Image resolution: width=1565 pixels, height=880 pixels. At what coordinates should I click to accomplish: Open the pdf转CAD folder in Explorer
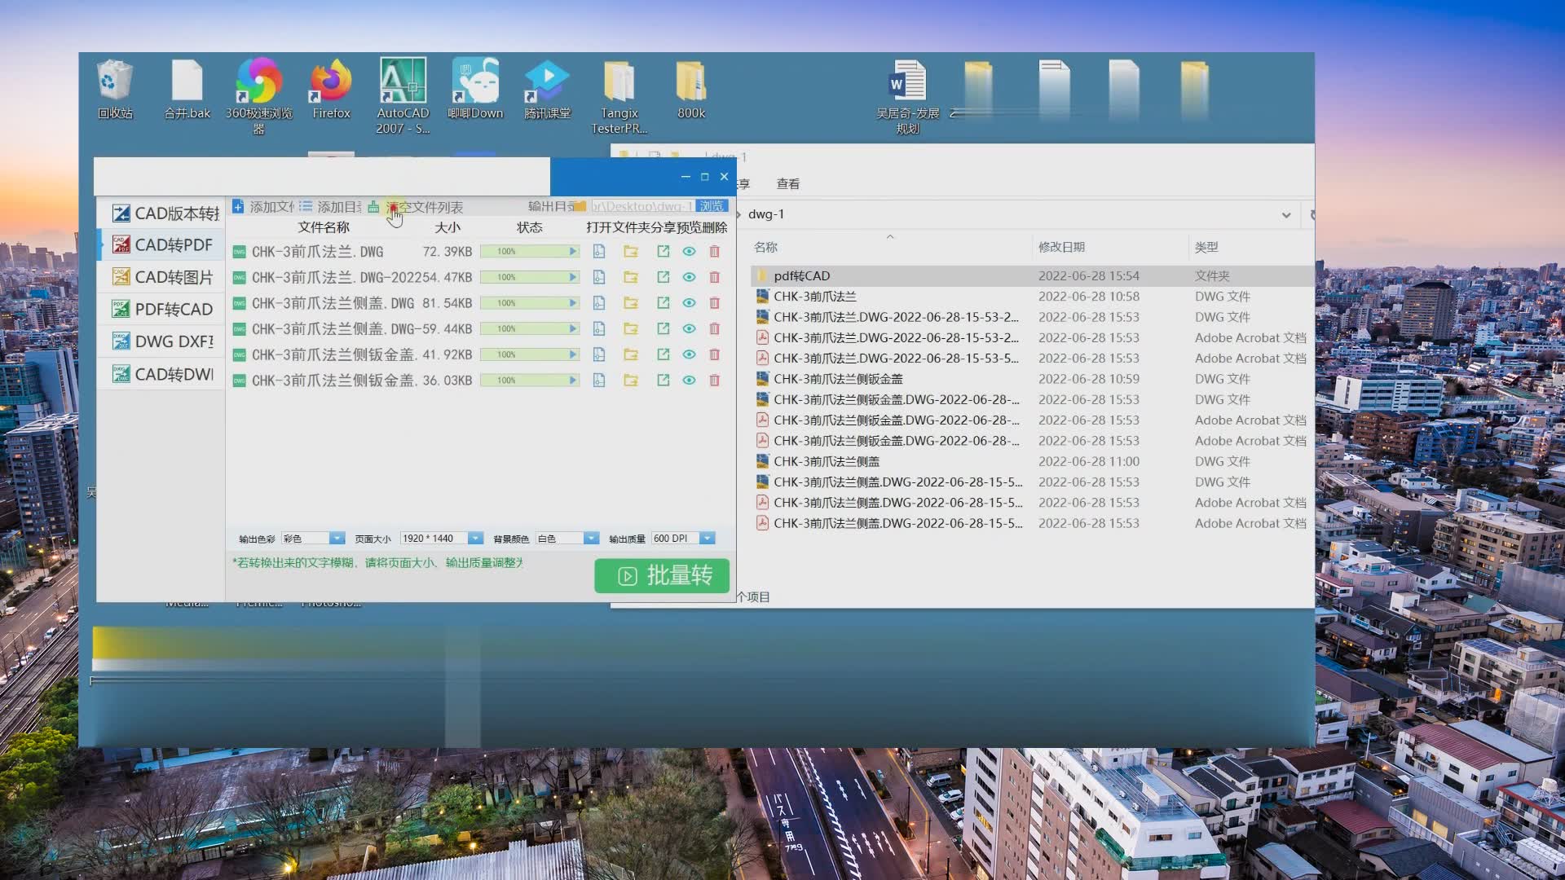point(801,276)
